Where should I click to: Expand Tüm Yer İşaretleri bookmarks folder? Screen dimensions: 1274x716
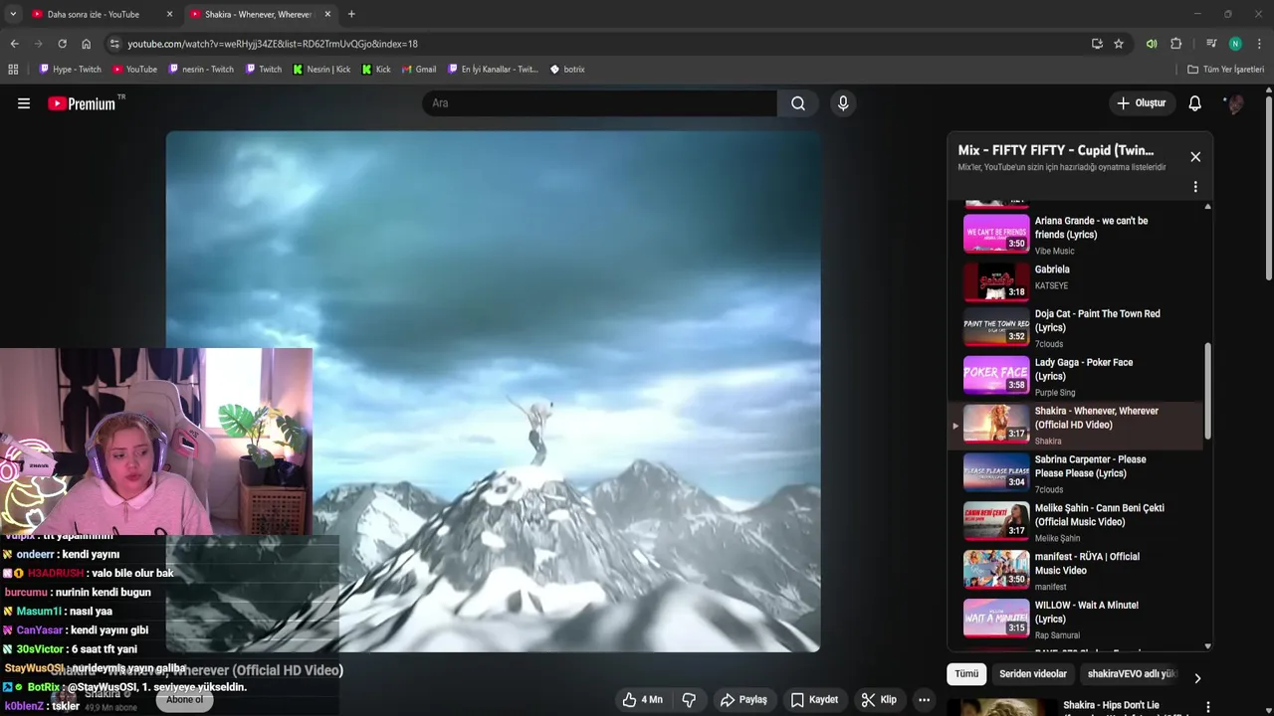click(1225, 70)
